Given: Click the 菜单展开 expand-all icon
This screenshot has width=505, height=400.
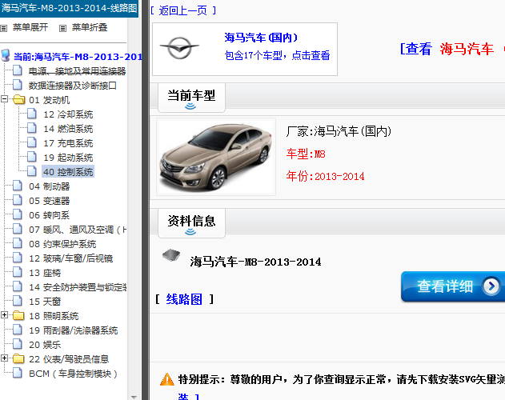Looking at the screenshot, I should pos(3,28).
